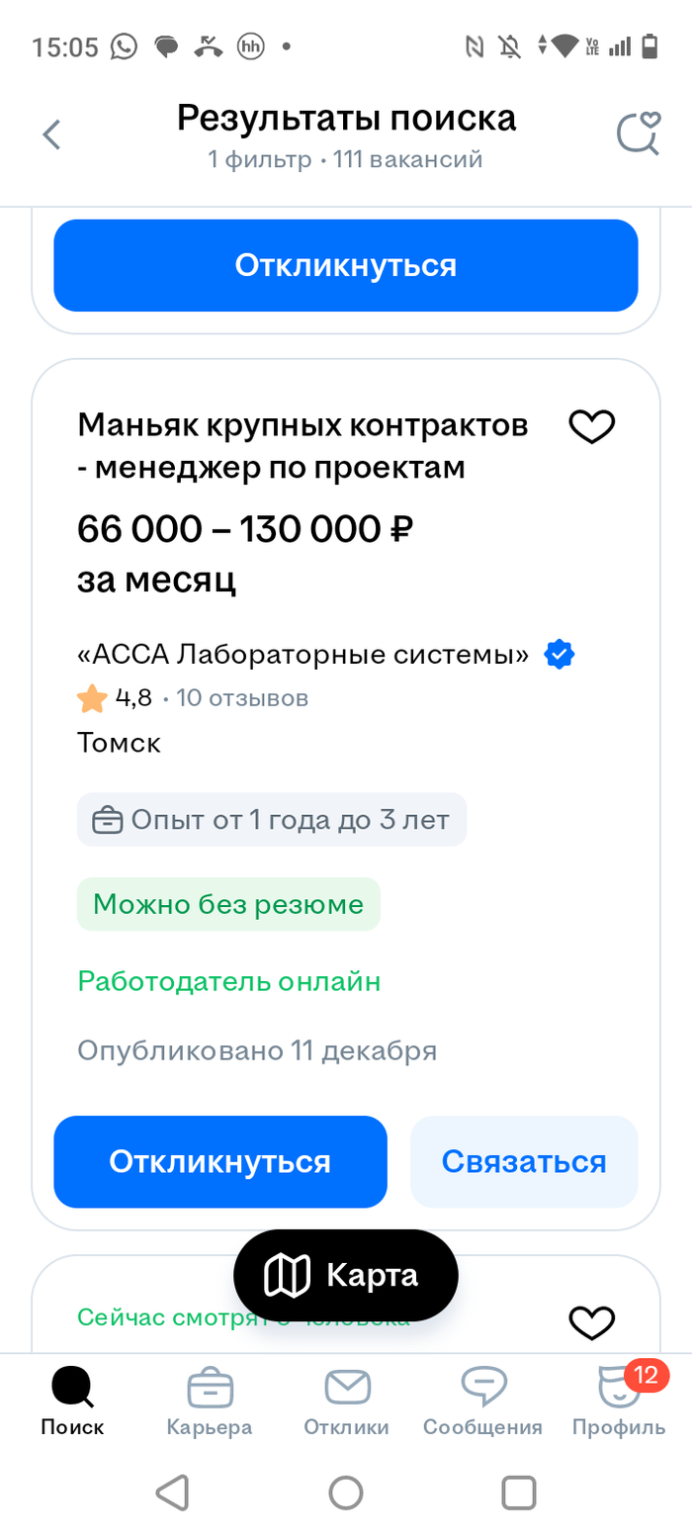This screenshot has width=692, height=1539.
Task: Open the Карта floating button
Action: pyautogui.click(x=344, y=1275)
